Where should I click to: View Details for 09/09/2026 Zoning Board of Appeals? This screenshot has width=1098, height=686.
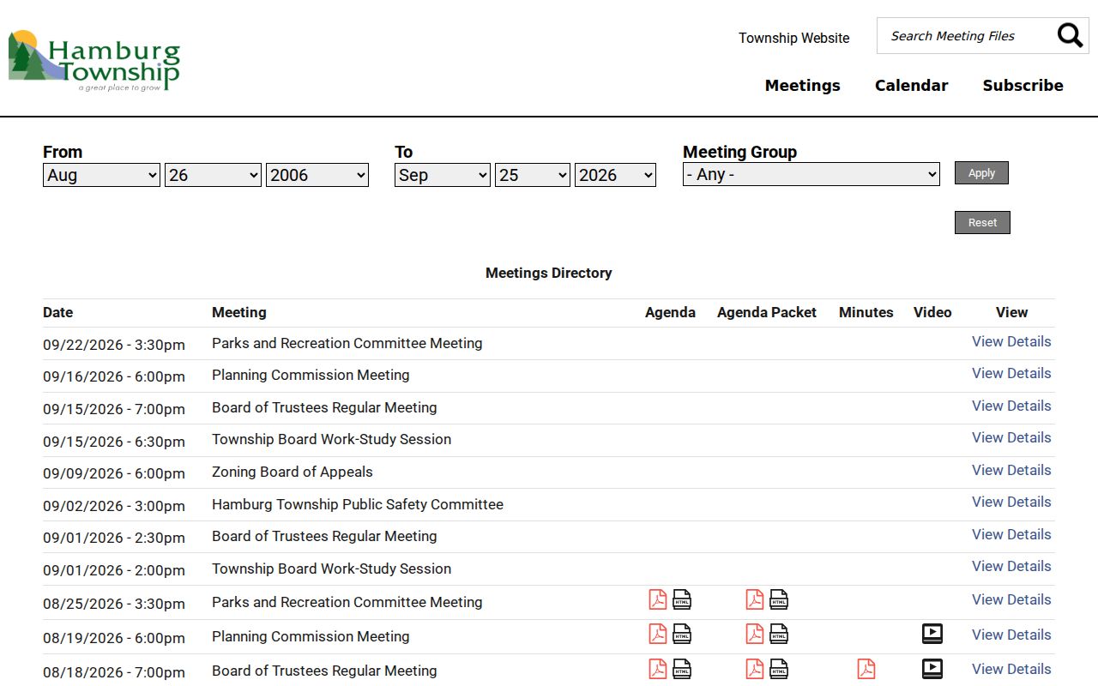point(1011,470)
